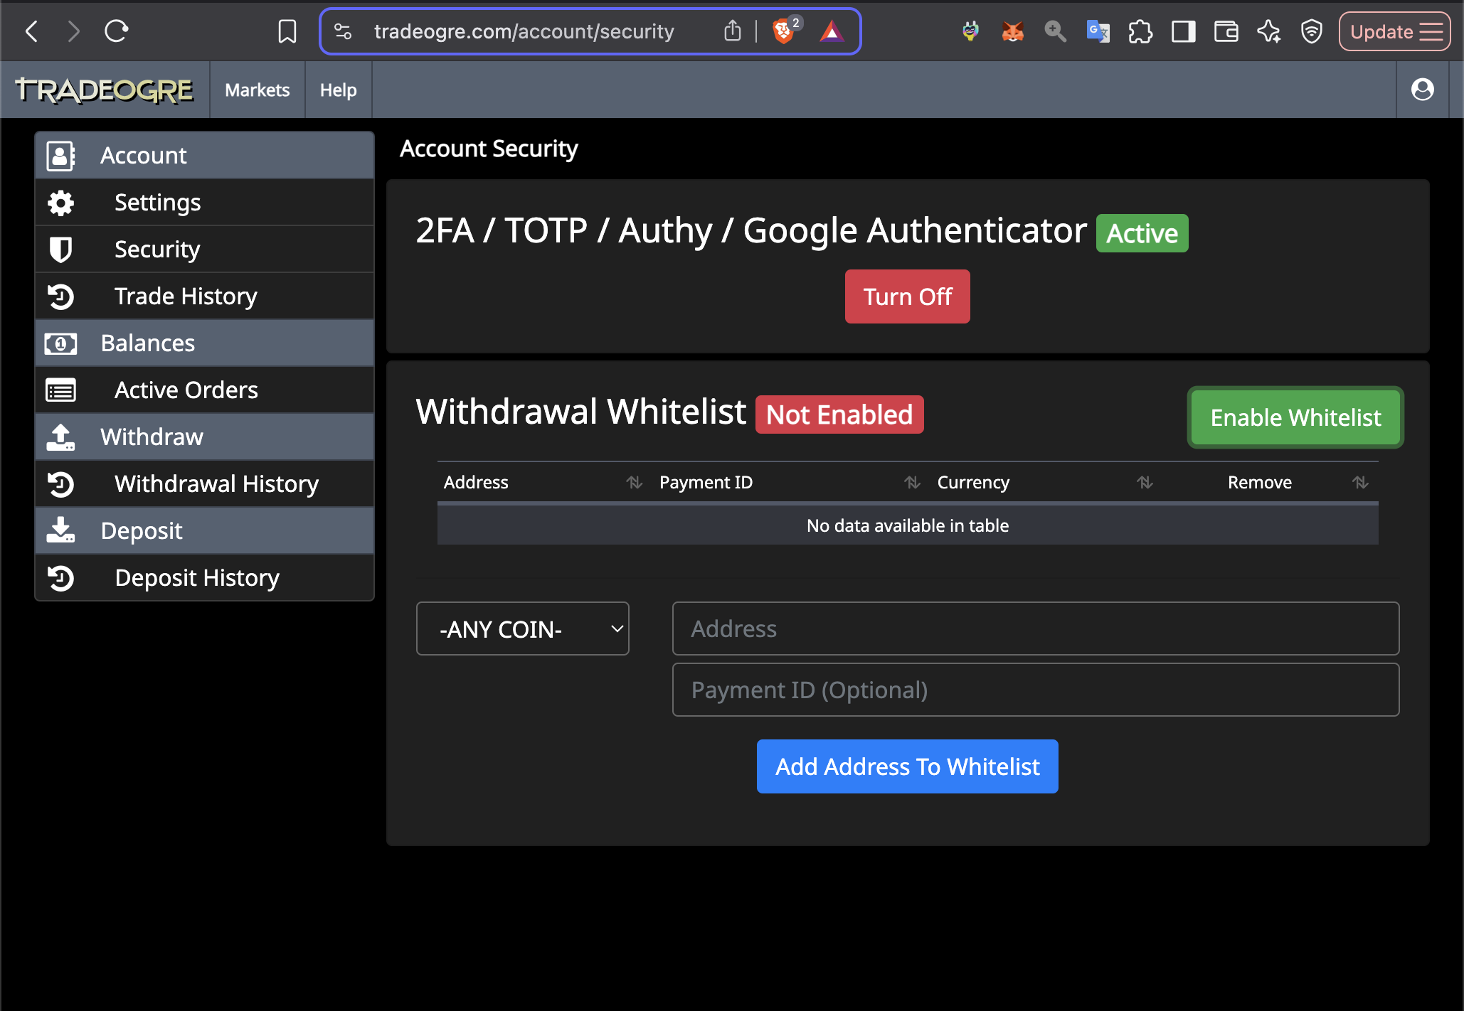Click the Withdraw label in sidebar
Viewport: 1464px width, 1011px height.
[152, 437]
